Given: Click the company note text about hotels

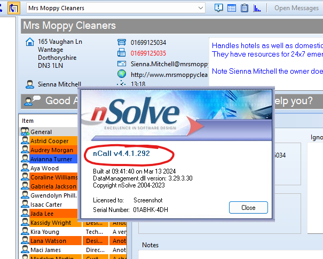Looking at the screenshot, I should point(267,45).
